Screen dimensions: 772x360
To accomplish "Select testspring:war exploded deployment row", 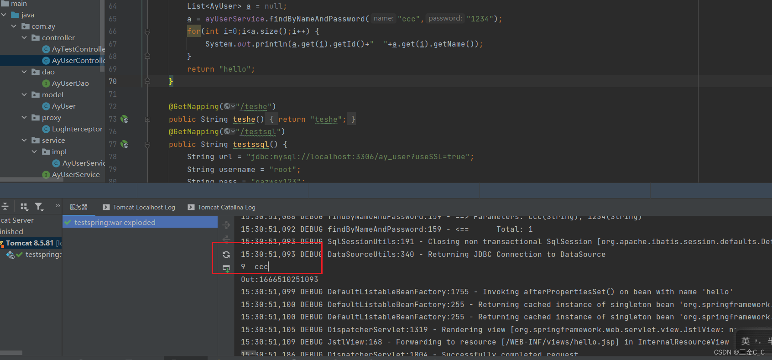I will tap(140, 222).
